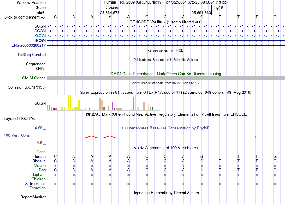
Task: Open 'RefSeq genes from NCBI' track title
Action: [x=166, y=50]
